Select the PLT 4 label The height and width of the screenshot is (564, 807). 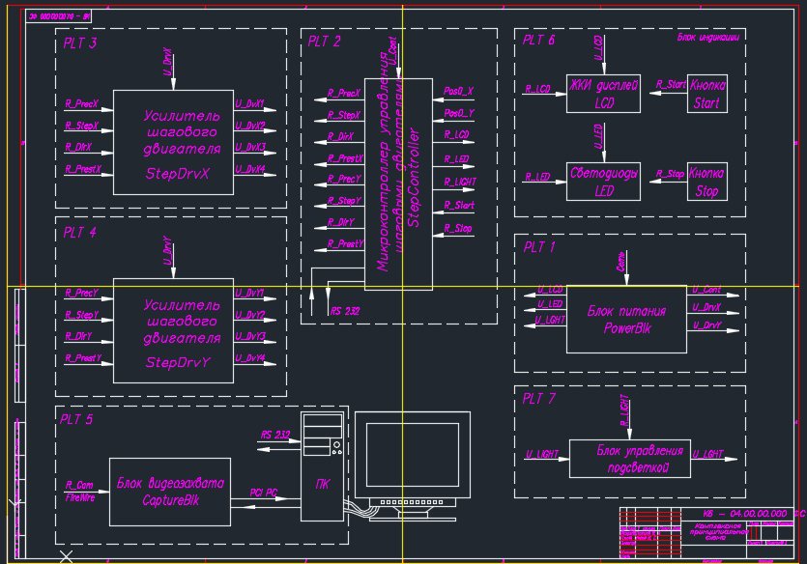click(x=80, y=233)
